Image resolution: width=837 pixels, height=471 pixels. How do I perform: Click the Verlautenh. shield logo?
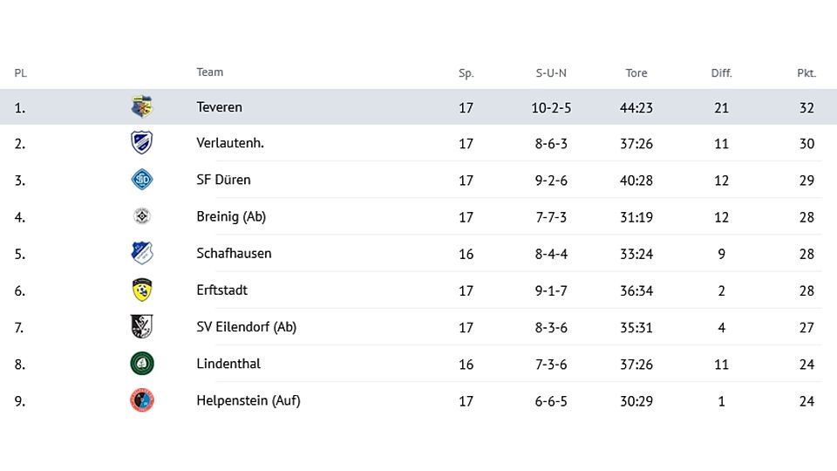pyautogui.click(x=142, y=142)
